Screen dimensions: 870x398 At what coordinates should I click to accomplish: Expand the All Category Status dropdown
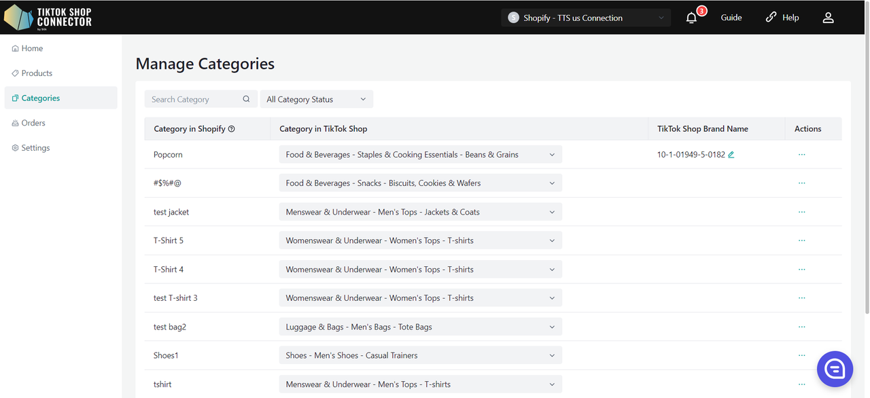(316, 99)
